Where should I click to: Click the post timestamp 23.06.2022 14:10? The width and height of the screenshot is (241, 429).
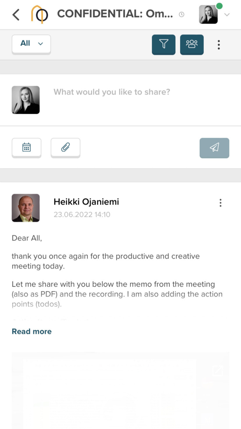(x=82, y=214)
